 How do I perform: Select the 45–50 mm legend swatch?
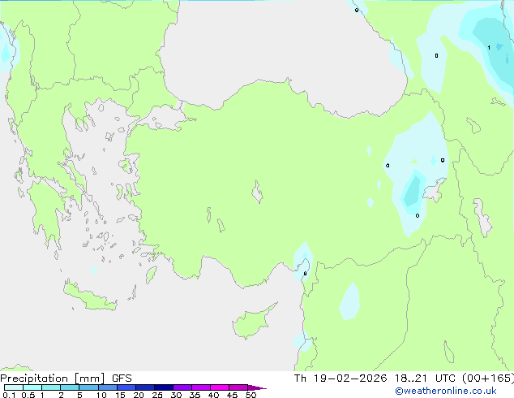tap(238, 387)
